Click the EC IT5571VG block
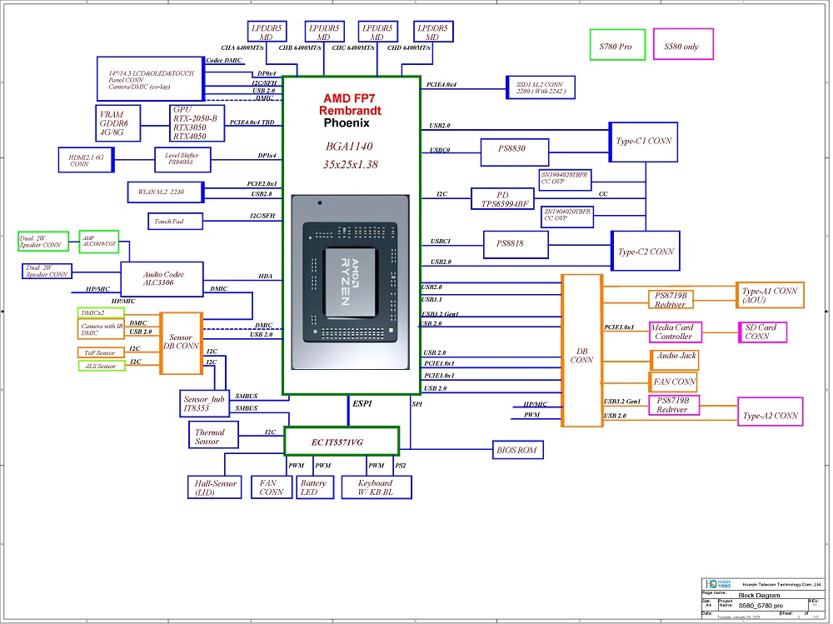Image resolution: width=833 pixels, height=624 pixels. 342,440
